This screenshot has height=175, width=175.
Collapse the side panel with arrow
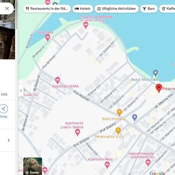click(x=21, y=91)
